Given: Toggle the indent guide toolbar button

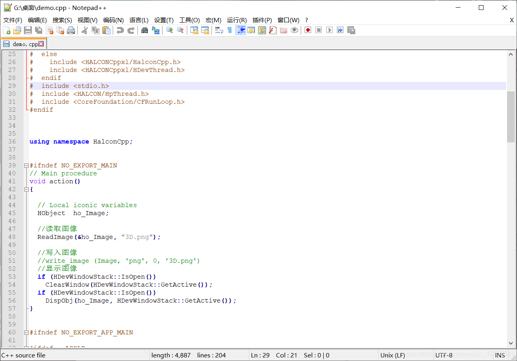Looking at the screenshot, I should [241, 30].
